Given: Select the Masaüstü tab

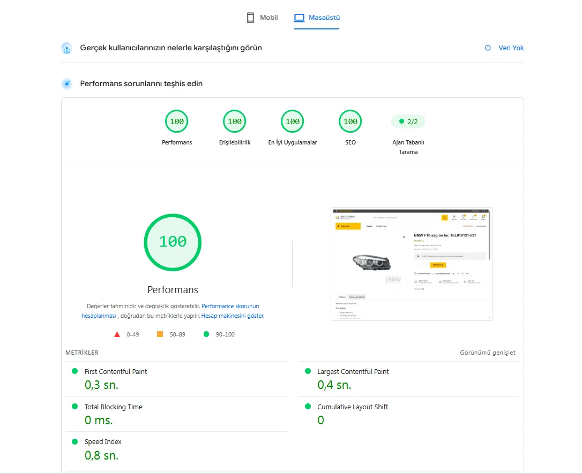Looking at the screenshot, I should tap(317, 18).
